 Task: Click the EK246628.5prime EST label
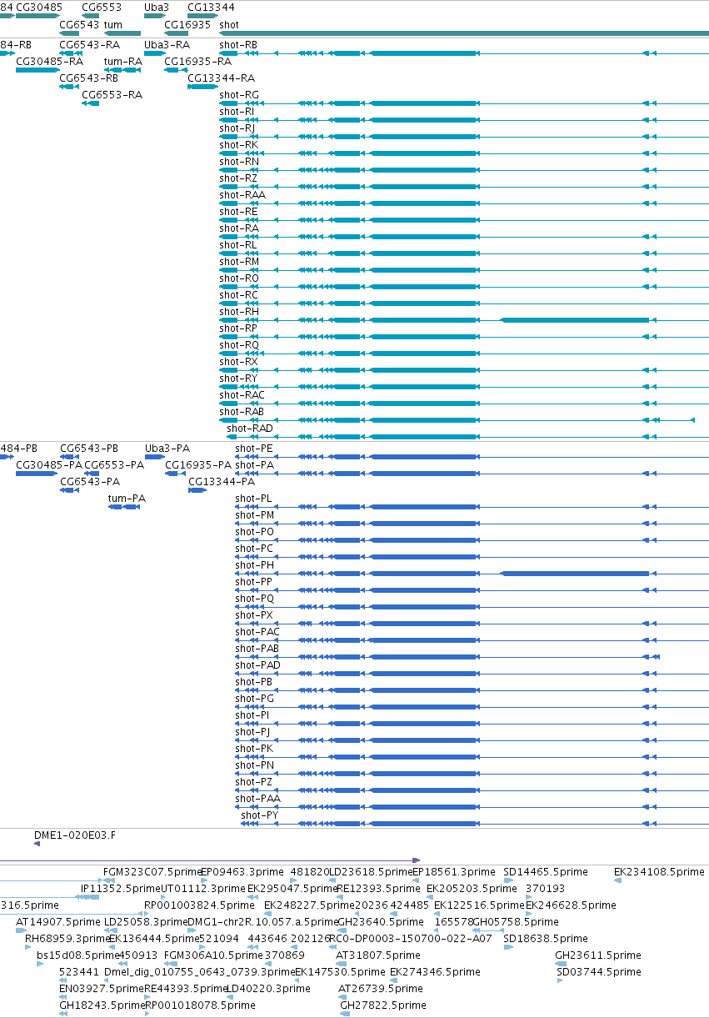pos(571,905)
